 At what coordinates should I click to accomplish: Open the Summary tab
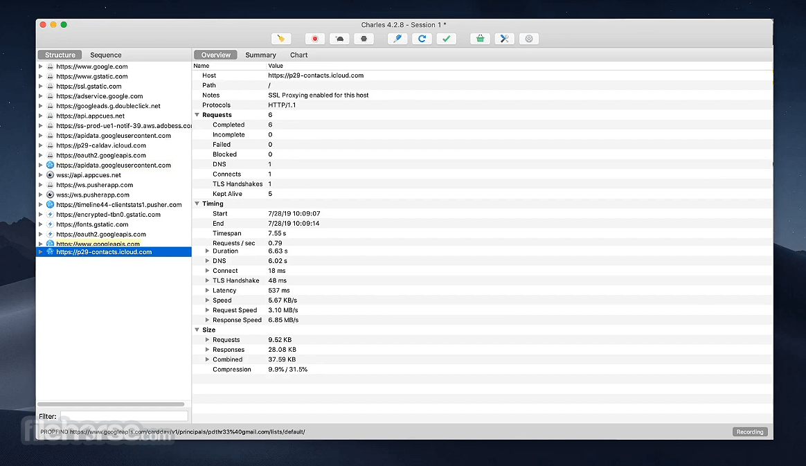pyautogui.click(x=260, y=55)
